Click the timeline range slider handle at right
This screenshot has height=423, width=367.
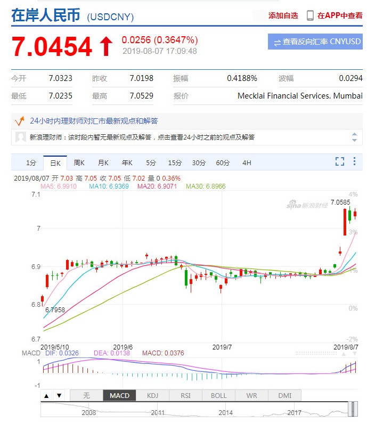pyautogui.click(x=352, y=409)
